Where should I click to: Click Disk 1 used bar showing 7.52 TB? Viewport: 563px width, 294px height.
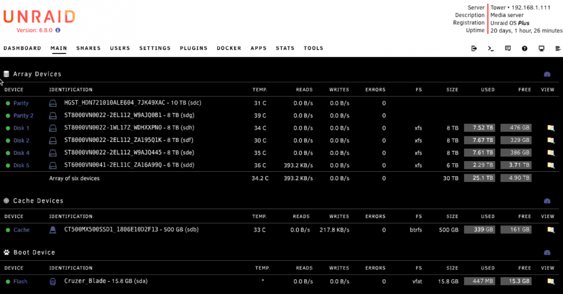[x=479, y=128]
